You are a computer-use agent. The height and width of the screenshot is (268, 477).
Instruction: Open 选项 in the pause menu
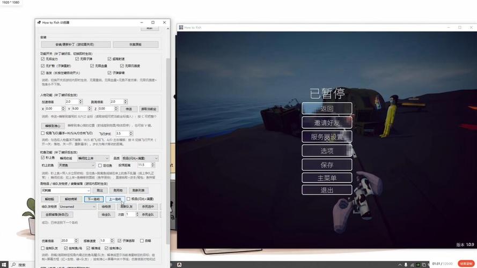327,151
